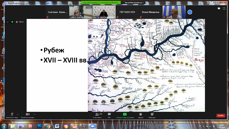Open video options arrow next to camera
The width and height of the screenshot is (229, 129).
click(x=34, y=114)
